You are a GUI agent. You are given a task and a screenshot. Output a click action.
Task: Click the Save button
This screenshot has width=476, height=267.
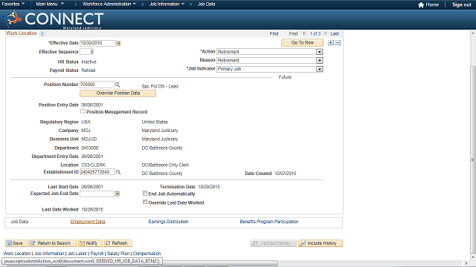(16, 243)
